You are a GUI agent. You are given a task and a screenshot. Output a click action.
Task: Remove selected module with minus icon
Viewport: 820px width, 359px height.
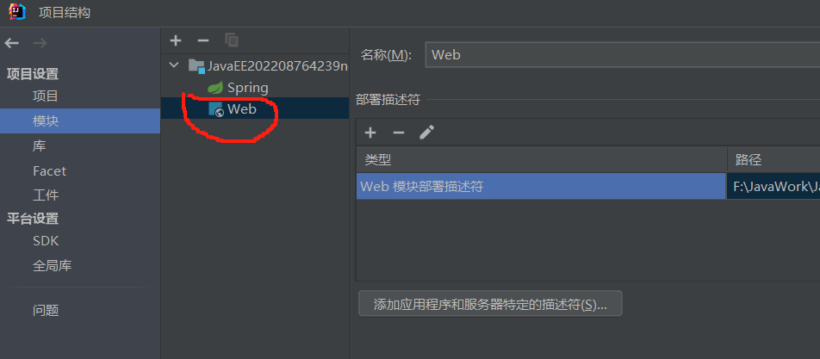pyautogui.click(x=203, y=40)
